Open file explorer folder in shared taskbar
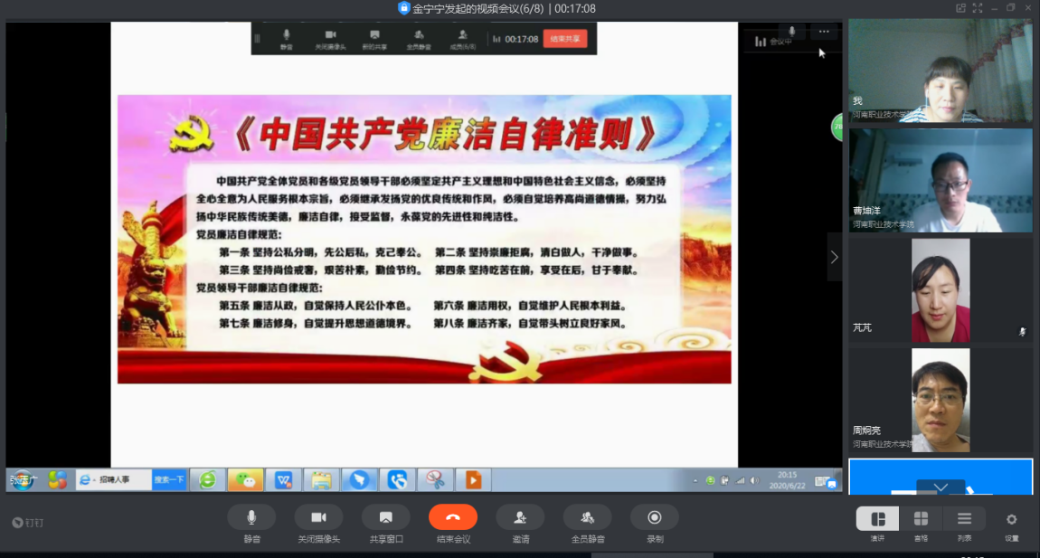Image resolution: width=1040 pixels, height=558 pixels. (x=321, y=479)
